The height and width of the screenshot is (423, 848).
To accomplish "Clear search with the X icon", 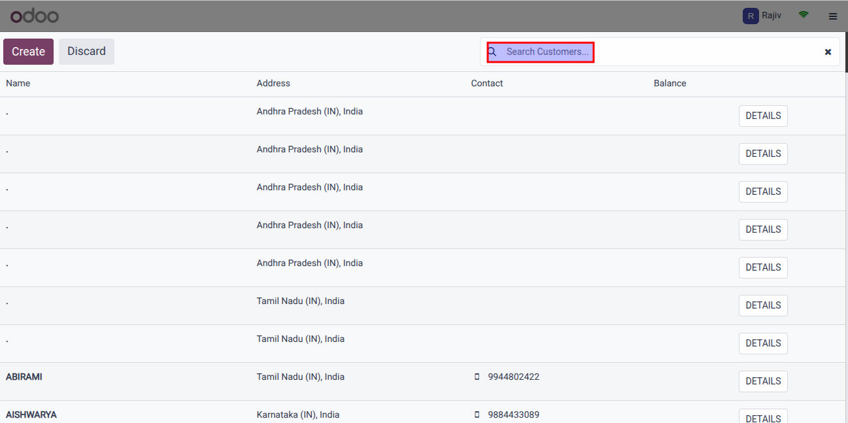I will (828, 52).
